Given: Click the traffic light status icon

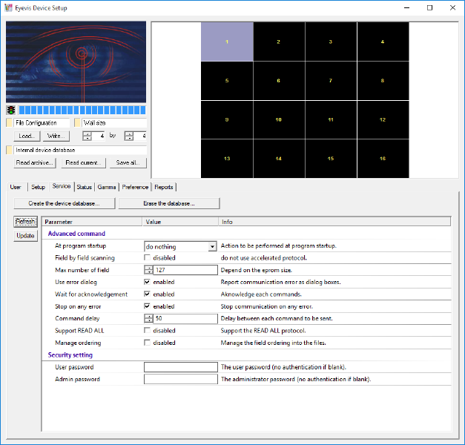Looking at the screenshot, I should 11,110.
